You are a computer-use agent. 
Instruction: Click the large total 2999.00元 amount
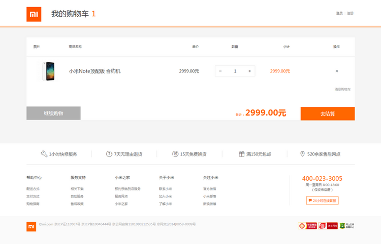pos(266,113)
